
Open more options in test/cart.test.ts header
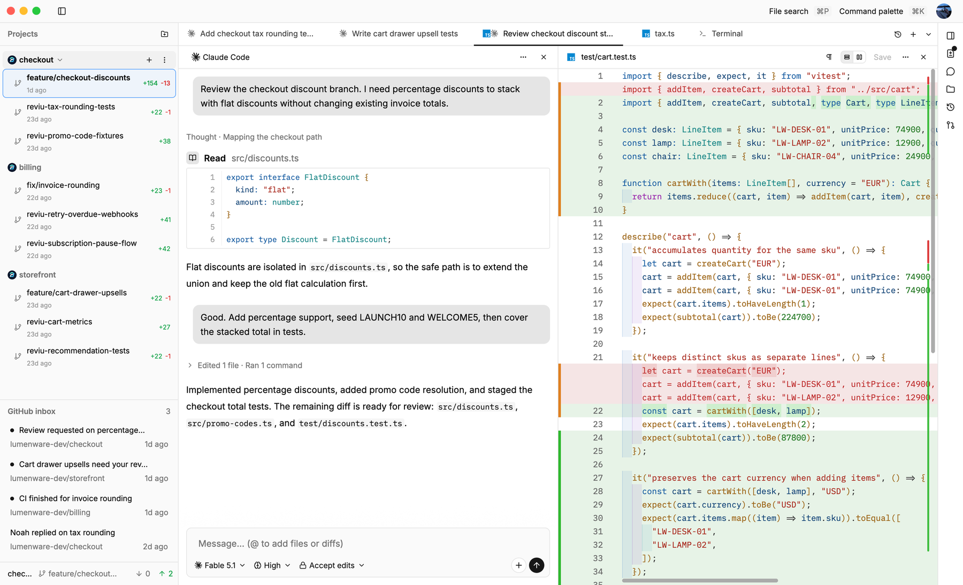click(x=905, y=57)
